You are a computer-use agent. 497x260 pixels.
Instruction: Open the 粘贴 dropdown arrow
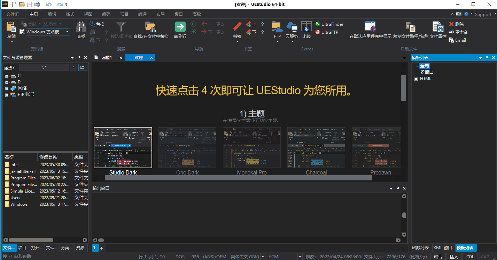[11, 41]
